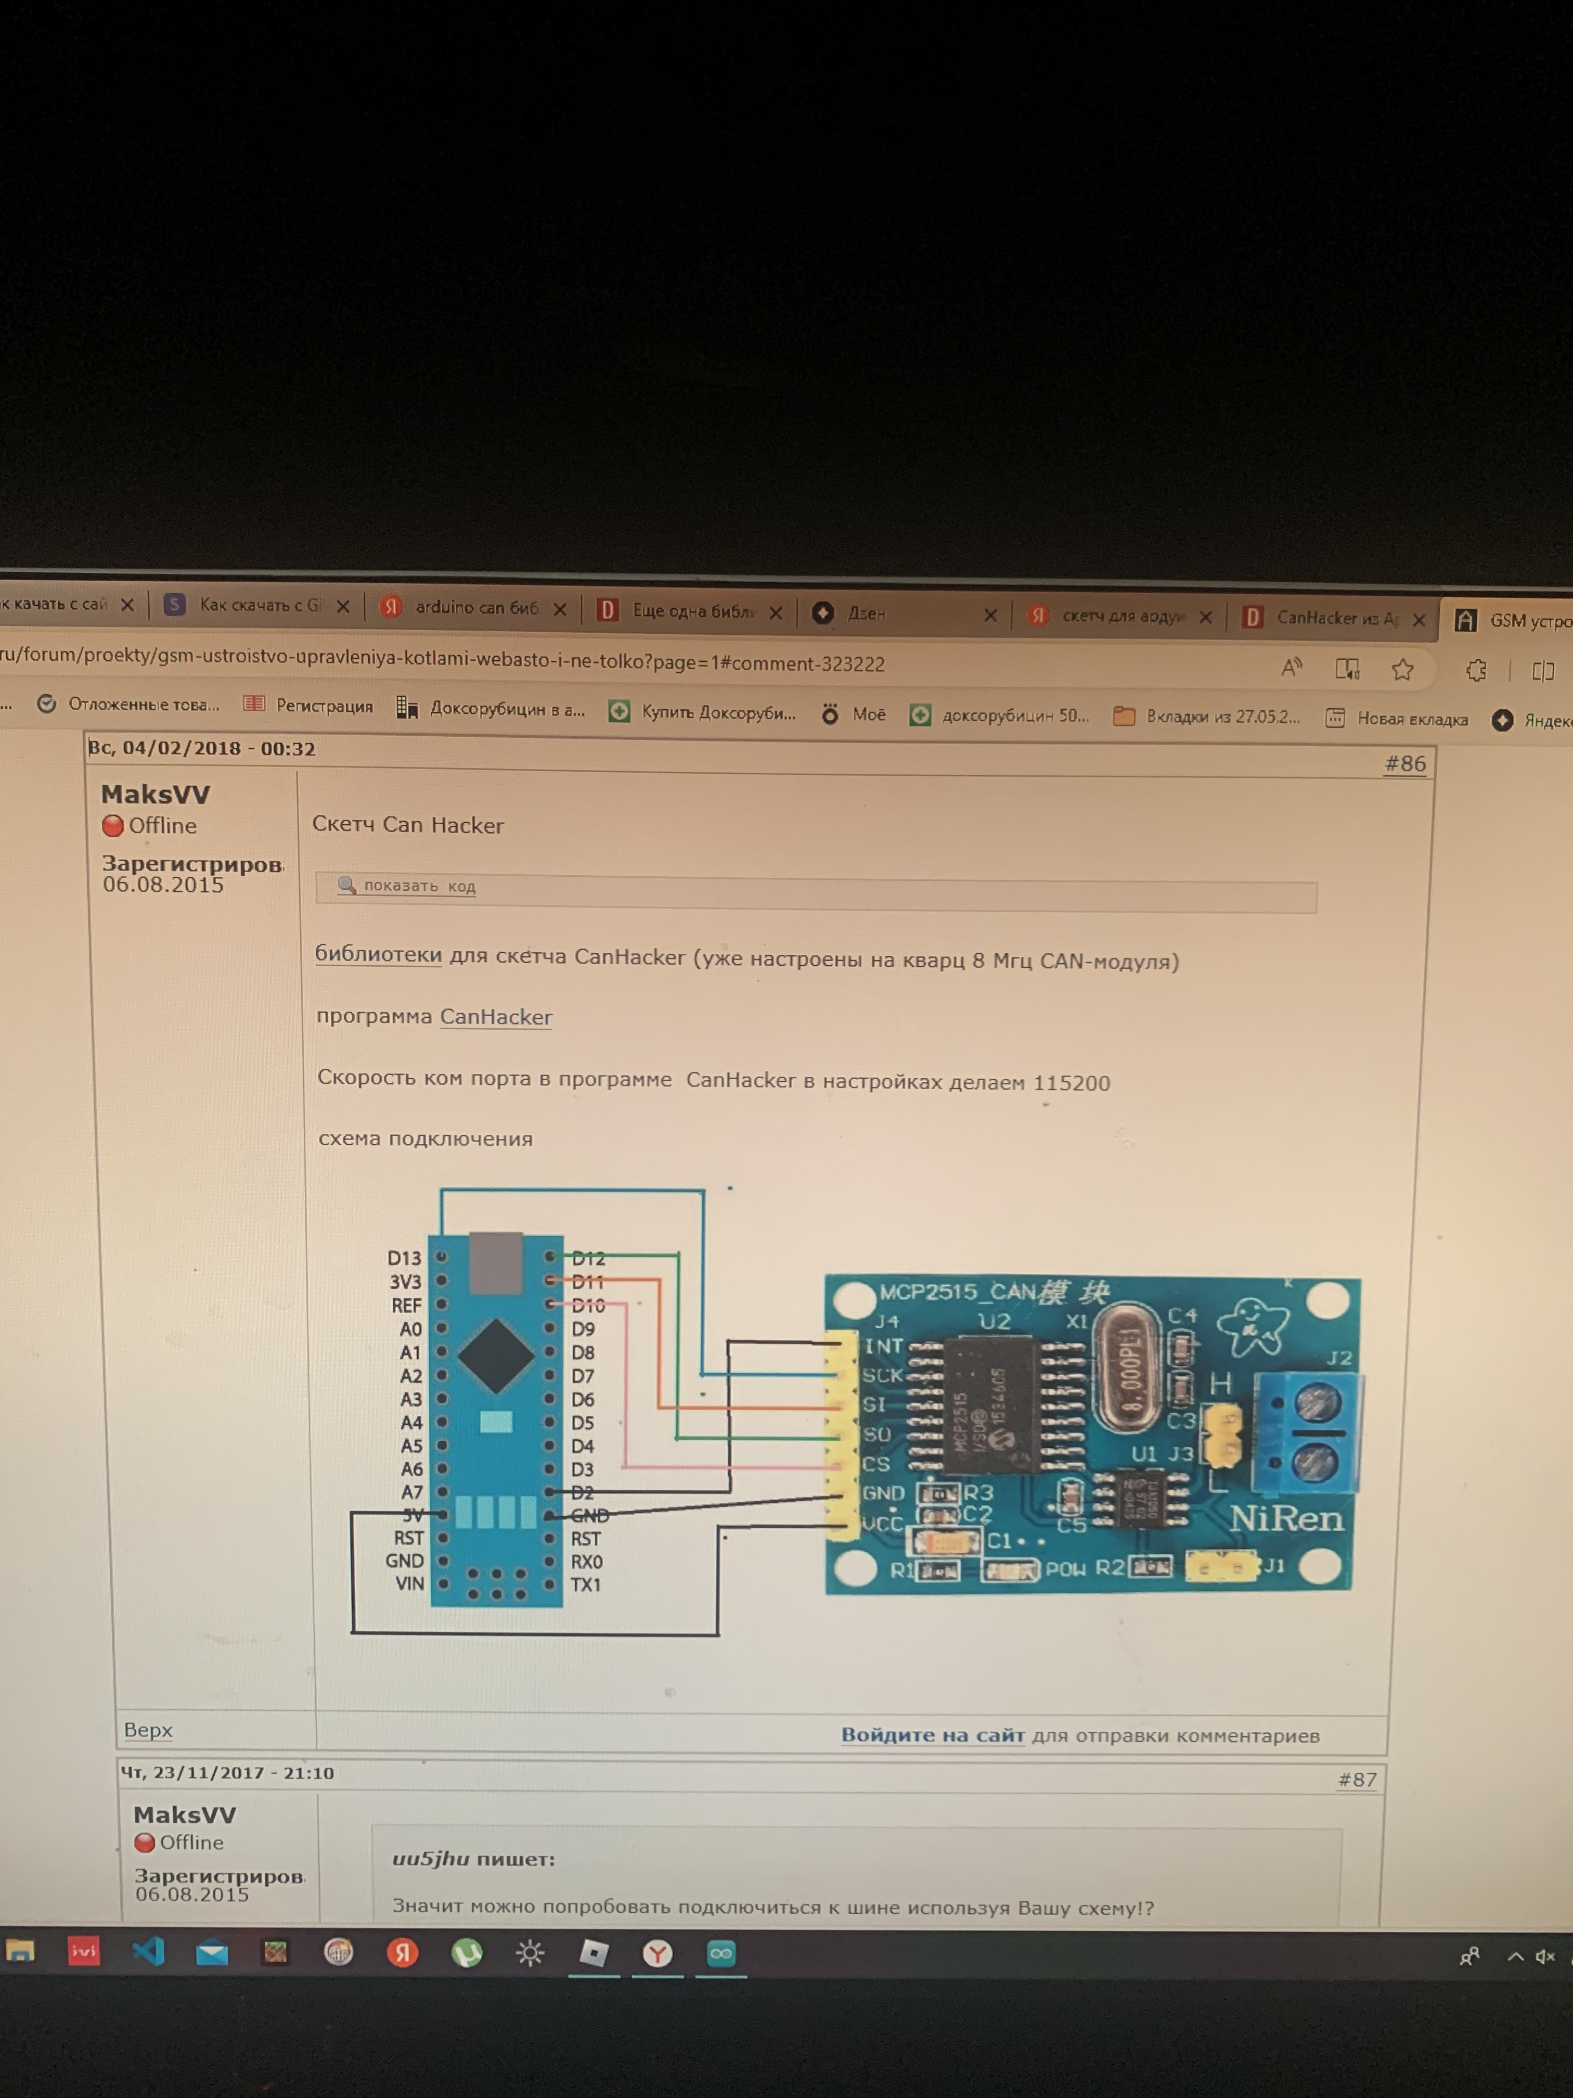Open immersive reader icon in address bar

[1347, 669]
